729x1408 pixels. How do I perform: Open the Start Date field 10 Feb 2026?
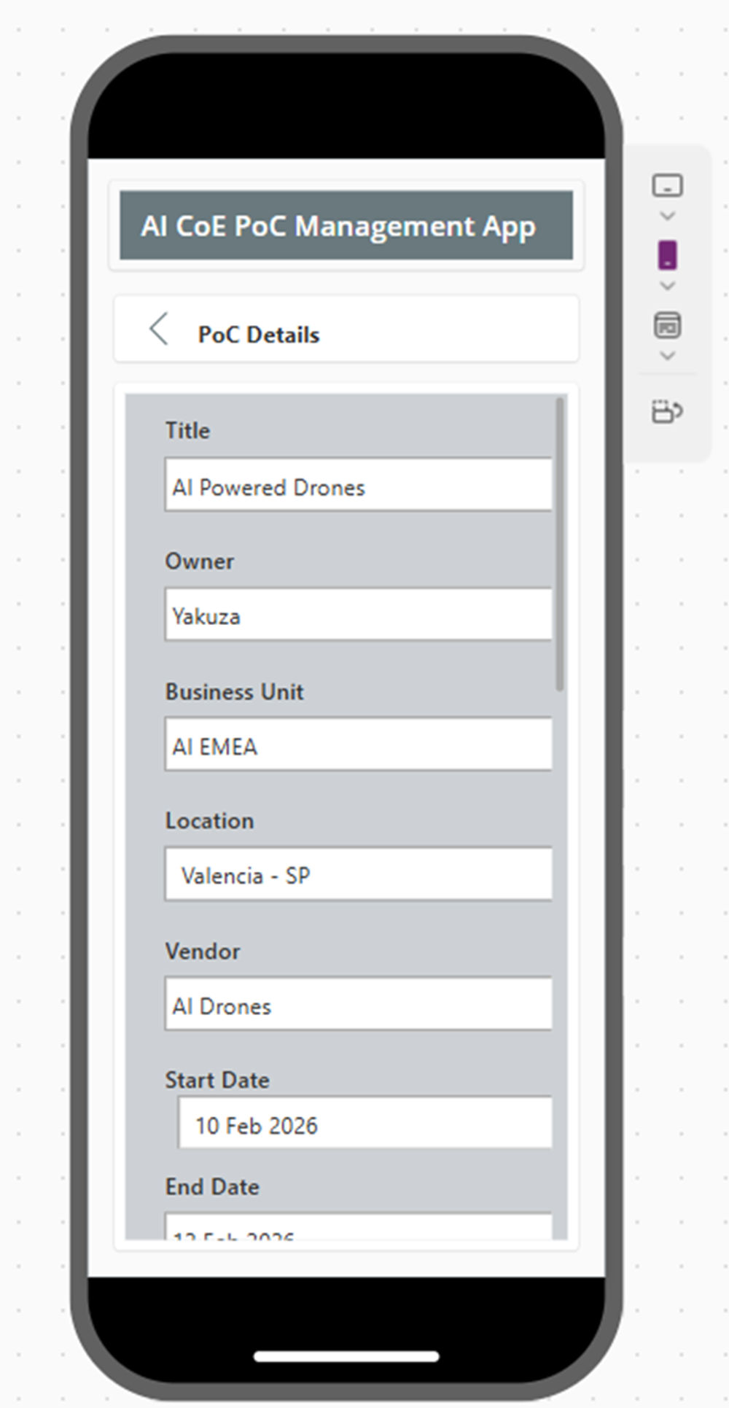(365, 1123)
